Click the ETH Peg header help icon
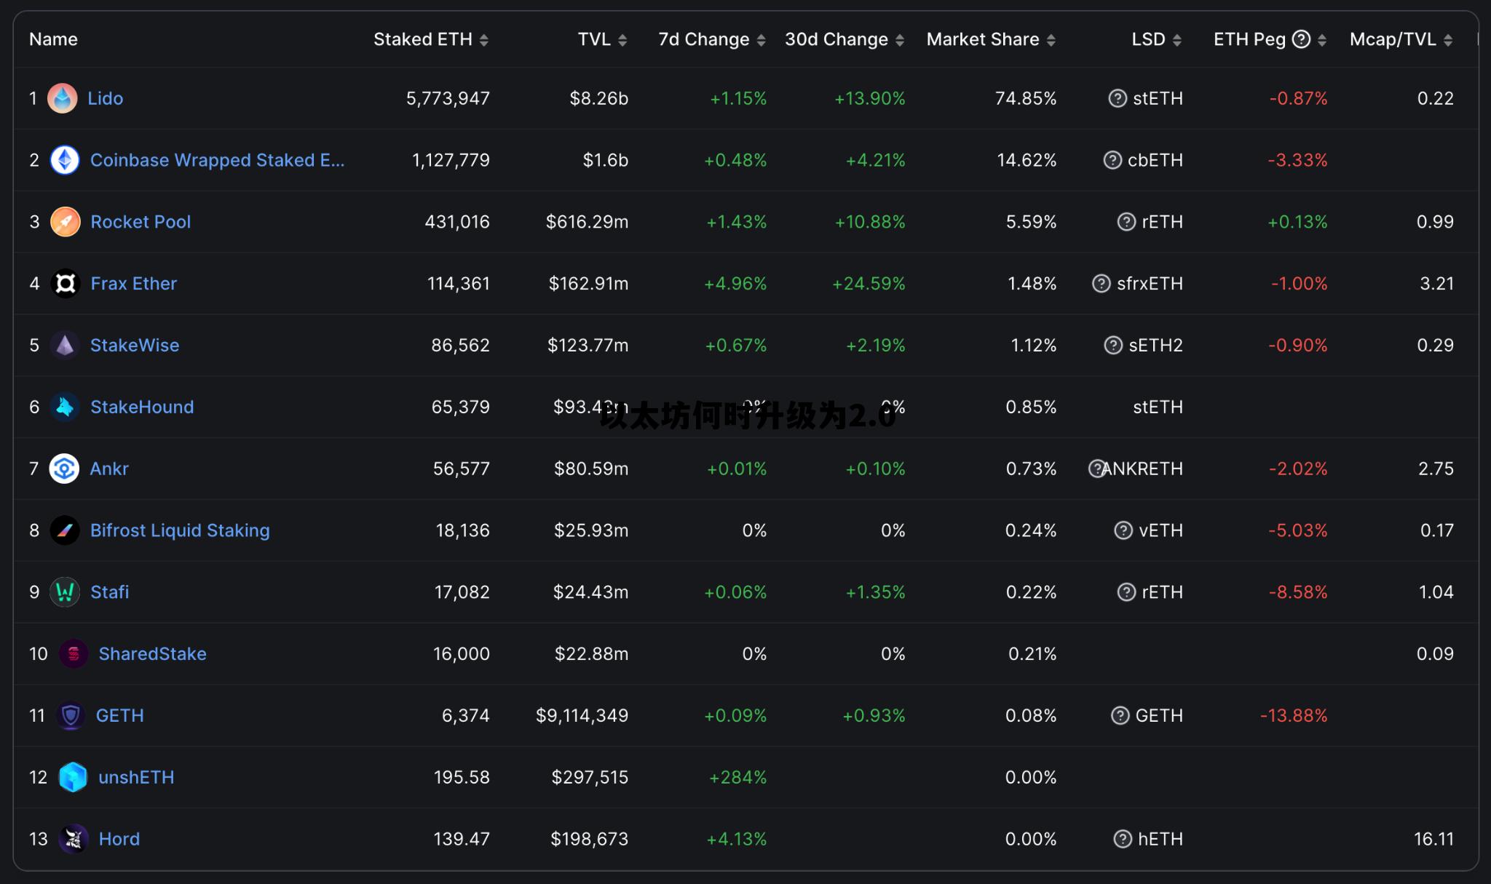The height and width of the screenshot is (884, 1491). click(1301, 39)
